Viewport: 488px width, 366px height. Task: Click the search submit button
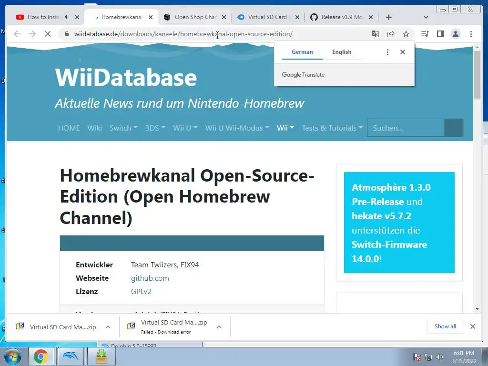[x=454, y=128]
